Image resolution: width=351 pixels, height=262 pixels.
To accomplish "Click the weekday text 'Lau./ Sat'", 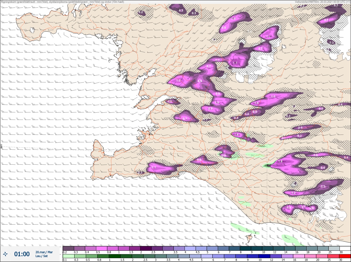I will pos(41,256).
